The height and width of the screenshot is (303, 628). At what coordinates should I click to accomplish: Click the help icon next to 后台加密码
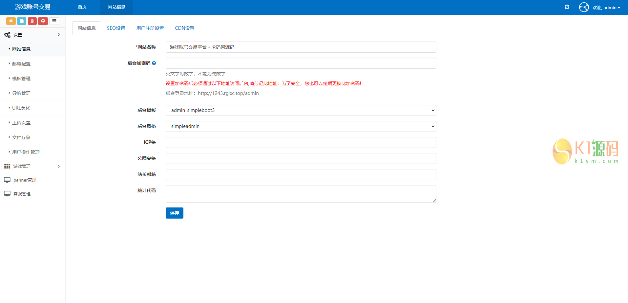tap(154, 63)
